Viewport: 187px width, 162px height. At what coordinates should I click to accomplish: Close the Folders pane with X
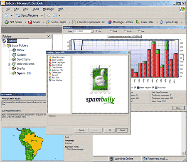[49, 36]
